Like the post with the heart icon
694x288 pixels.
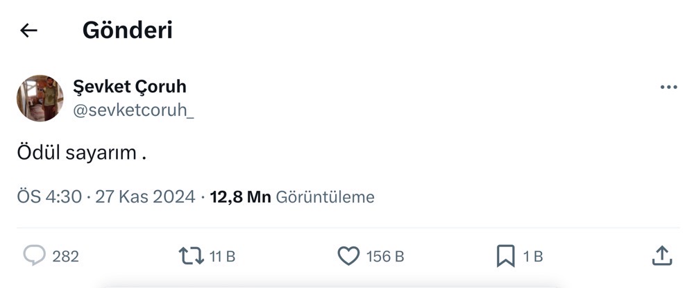[348, 257]
